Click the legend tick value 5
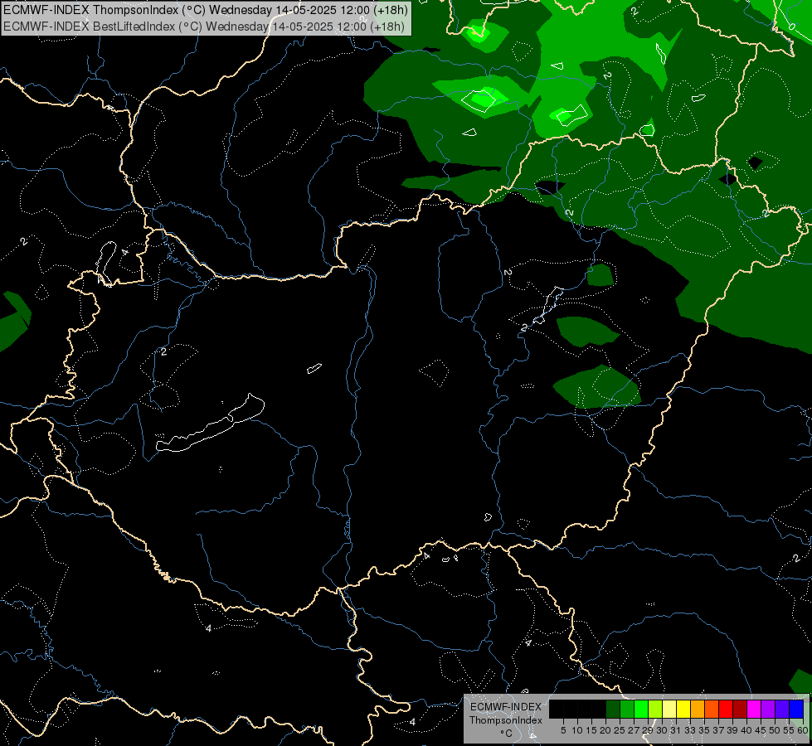 pyautogui.click(x=563, y=730)
